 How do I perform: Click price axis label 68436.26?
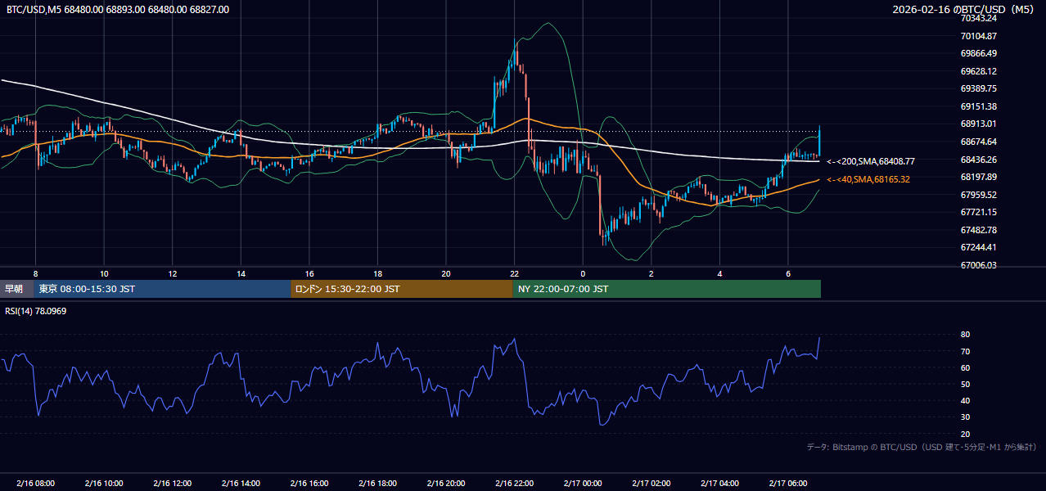tap(978, 160)
